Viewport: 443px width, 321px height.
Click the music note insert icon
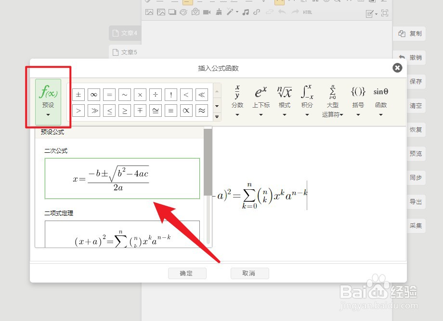[x=246, y=12]
